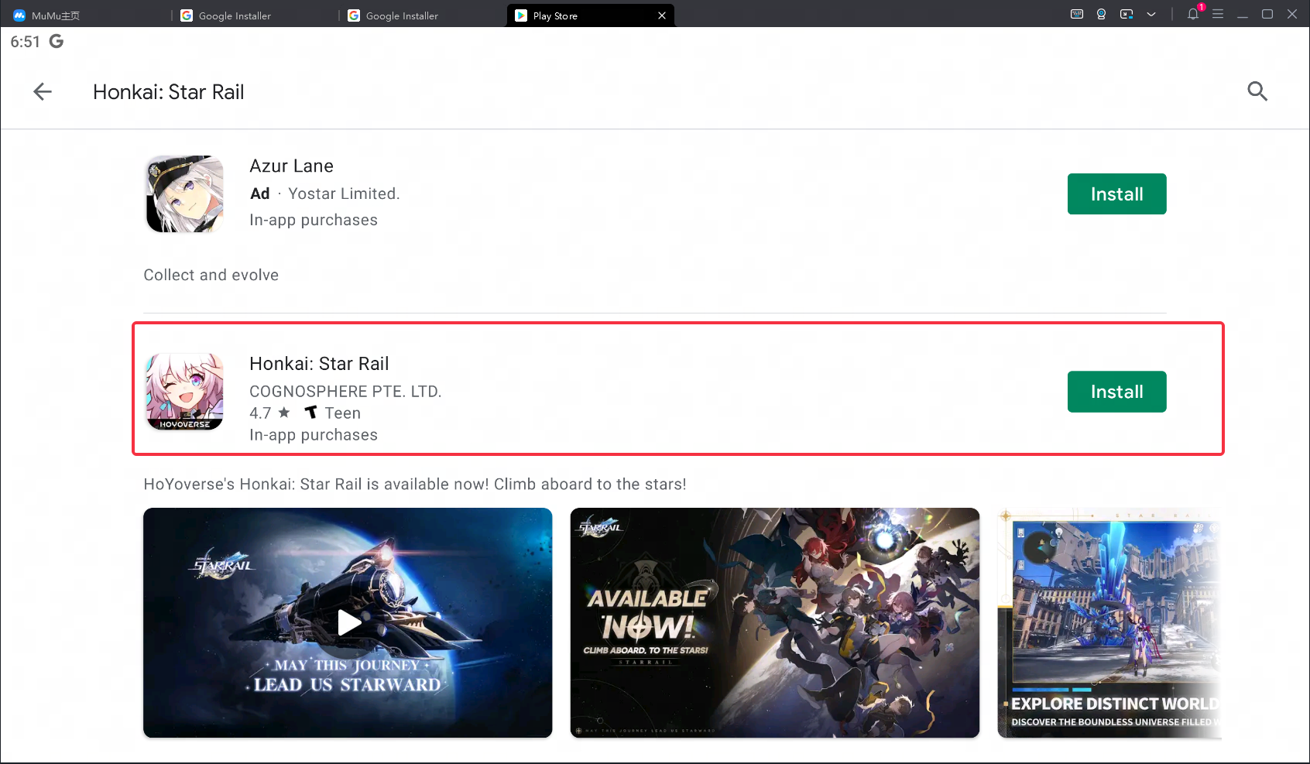Click the Play Store icon on the tab
The width and height of the screenshot is (1310, 764).
(521, 15)
